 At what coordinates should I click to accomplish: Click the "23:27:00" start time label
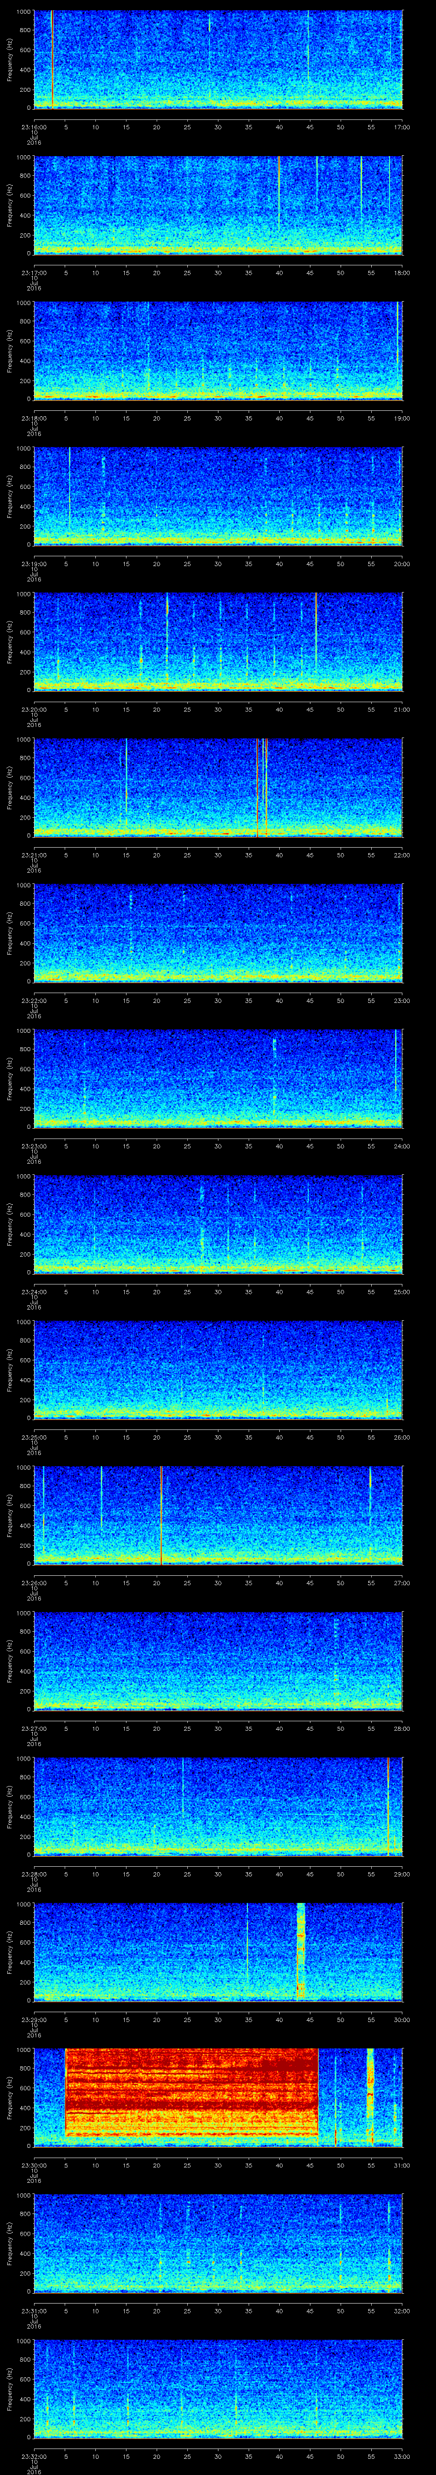34,1728
